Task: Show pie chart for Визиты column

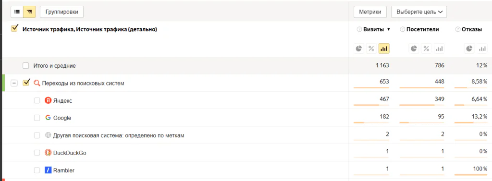Action: pos(359,48)
